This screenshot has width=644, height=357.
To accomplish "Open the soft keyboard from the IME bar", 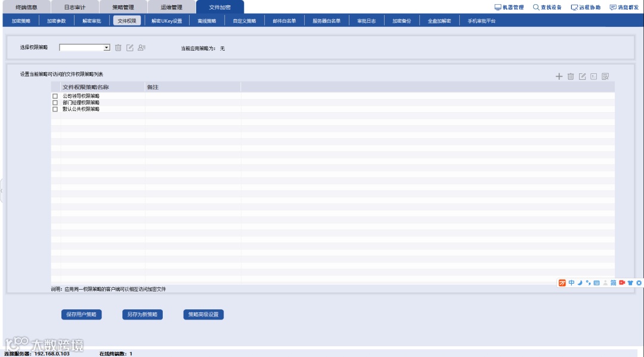I will click(596, 283).
